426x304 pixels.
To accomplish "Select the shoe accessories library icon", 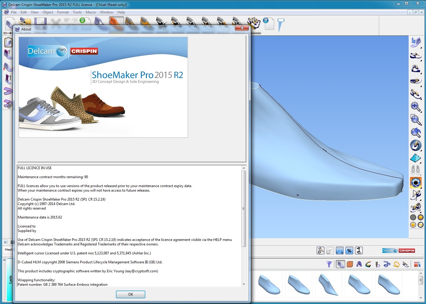I will pyautogui.click(x=406, y=264).
